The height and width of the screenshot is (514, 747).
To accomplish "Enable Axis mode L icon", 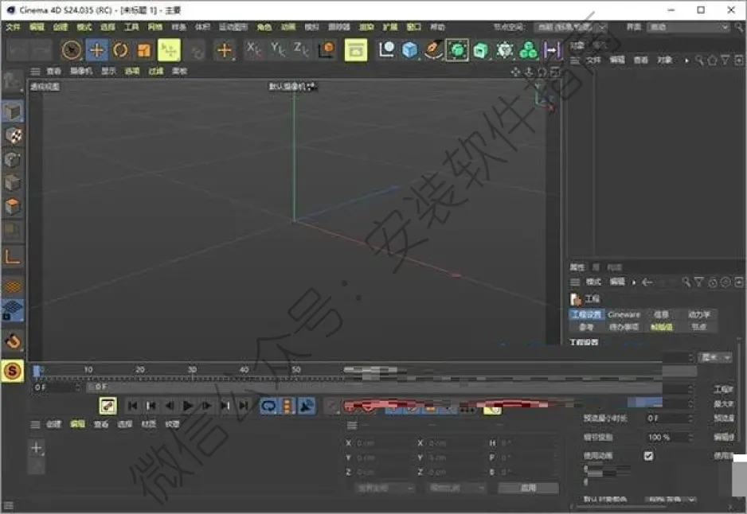I will 13,257.
